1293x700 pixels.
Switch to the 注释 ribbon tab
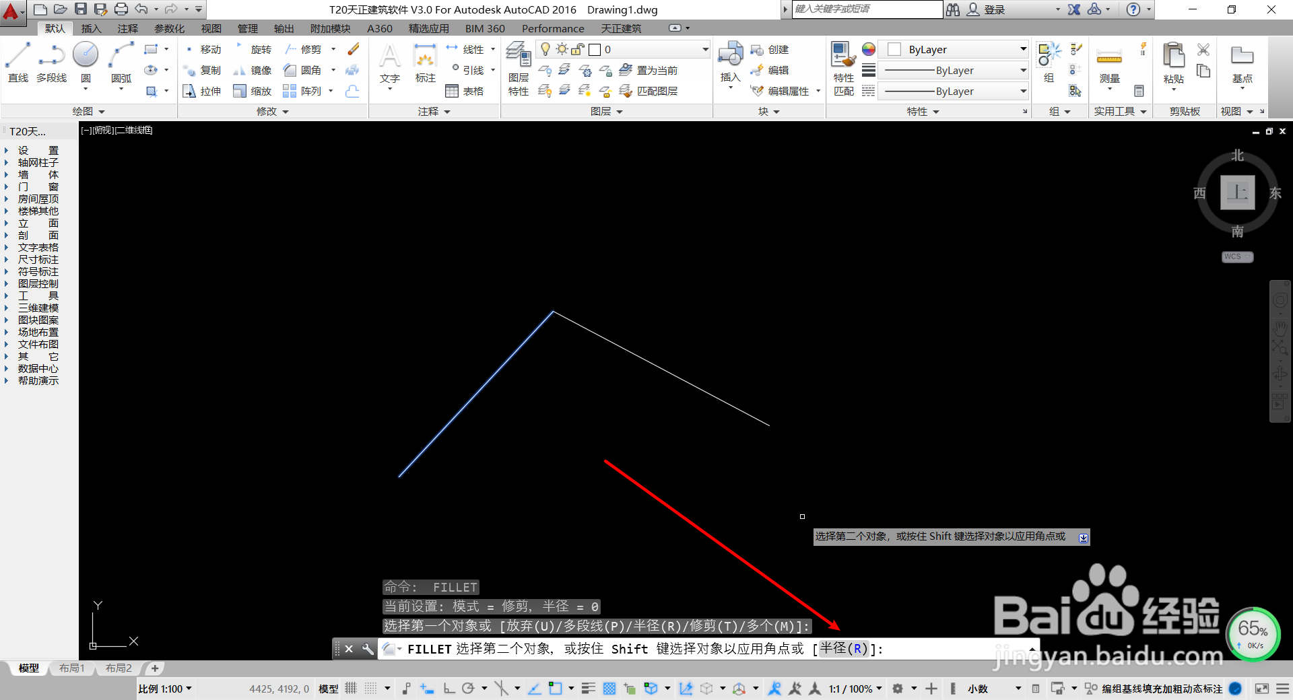(127, 28)
